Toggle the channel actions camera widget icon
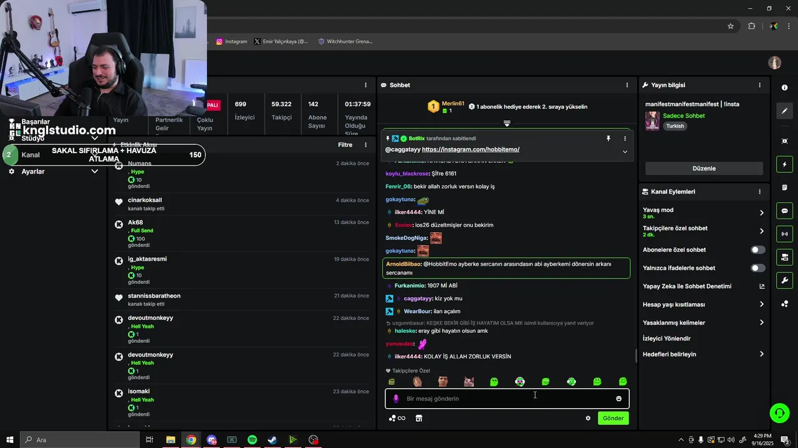The image size is (798, 448). (784, 257)
